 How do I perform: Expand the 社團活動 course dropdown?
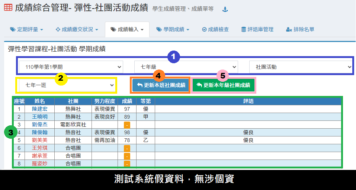click(x=301, y=67)
